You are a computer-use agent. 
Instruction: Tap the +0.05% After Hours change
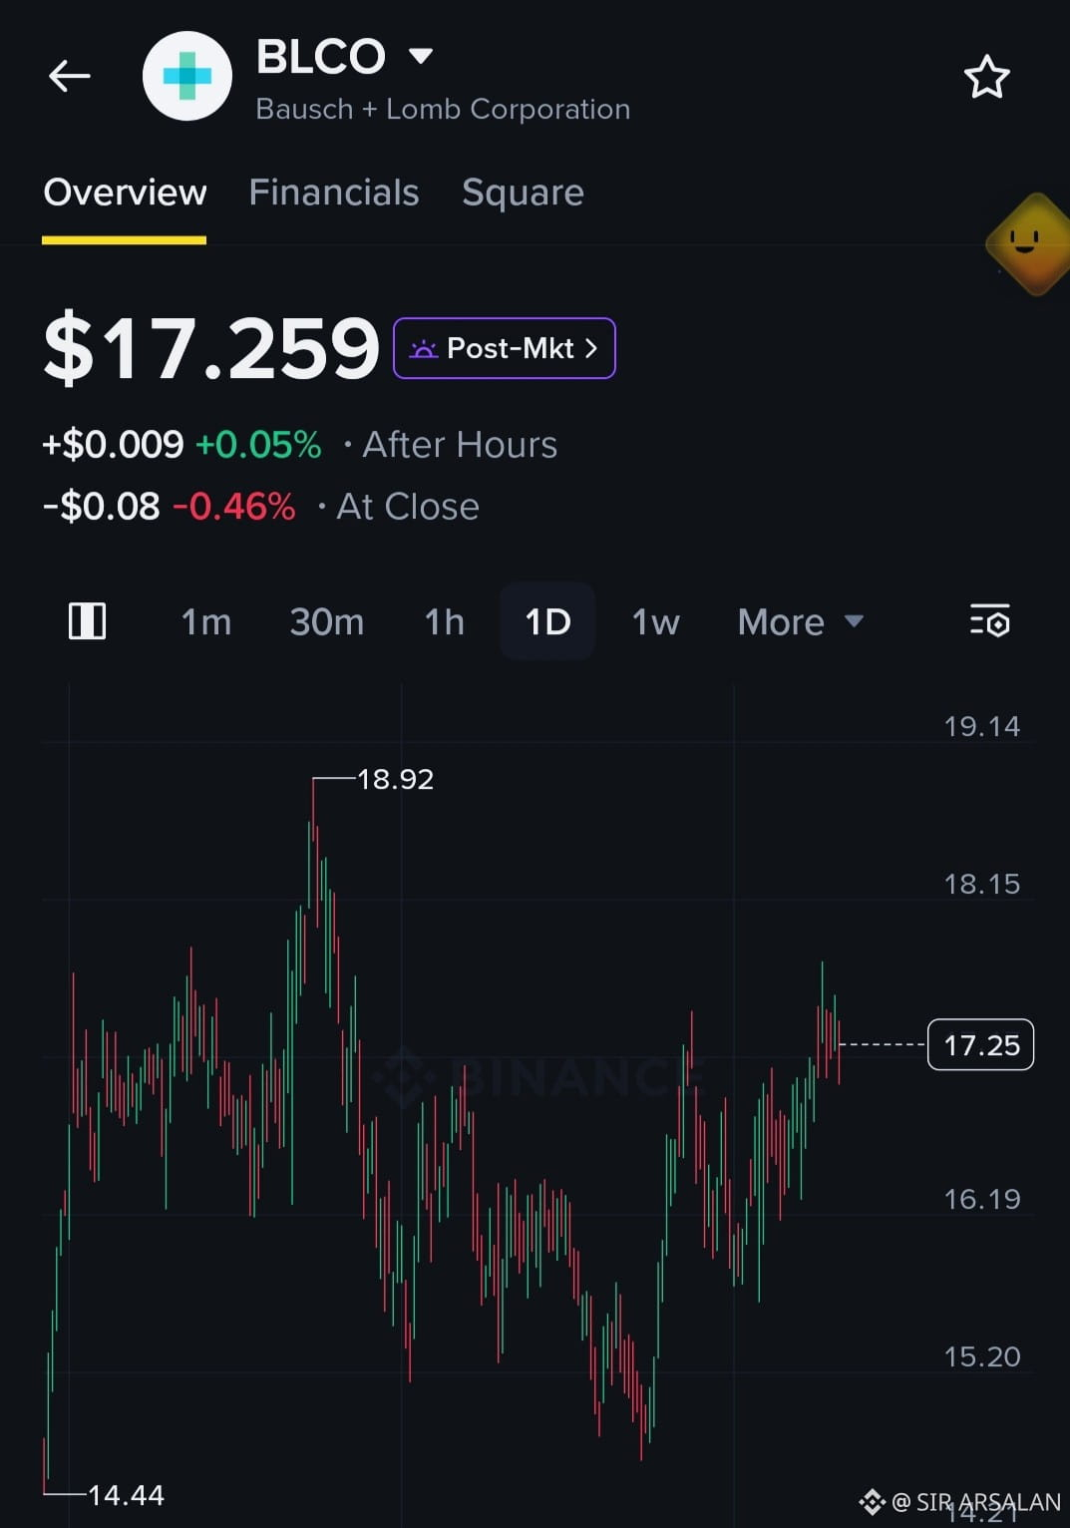[x=258, y=445]
